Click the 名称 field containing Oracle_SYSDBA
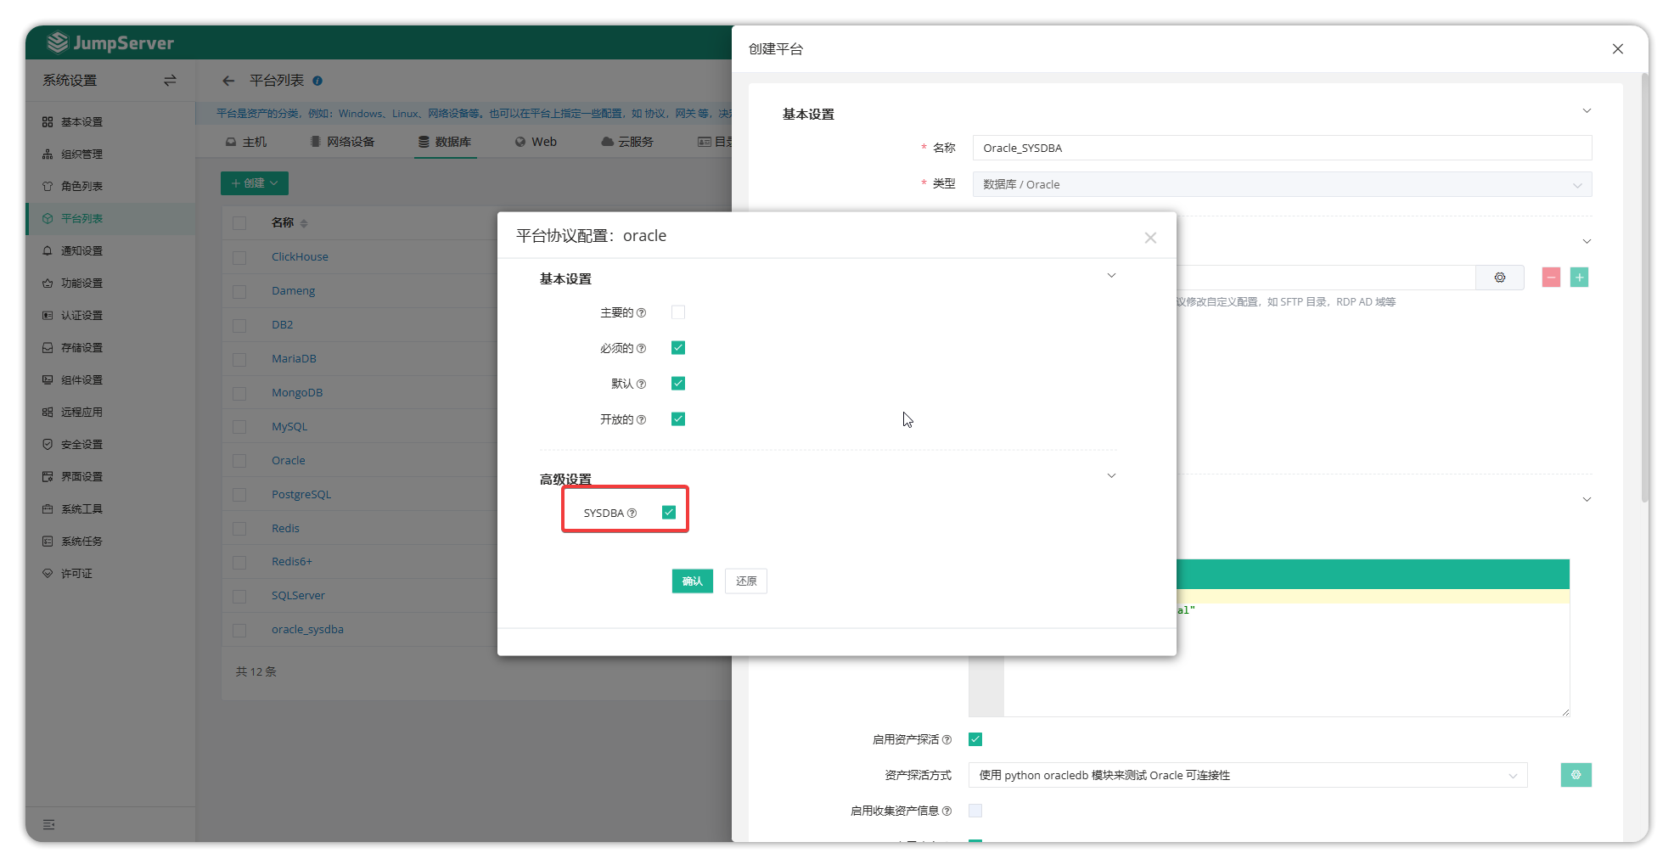The height and width of the screenshot is (859, 1674). [x=1281, y=148]
